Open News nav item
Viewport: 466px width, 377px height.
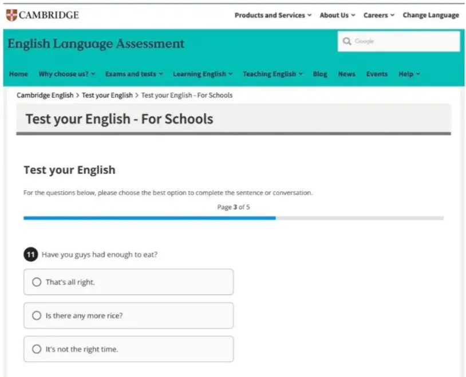[x=346, y=74]
